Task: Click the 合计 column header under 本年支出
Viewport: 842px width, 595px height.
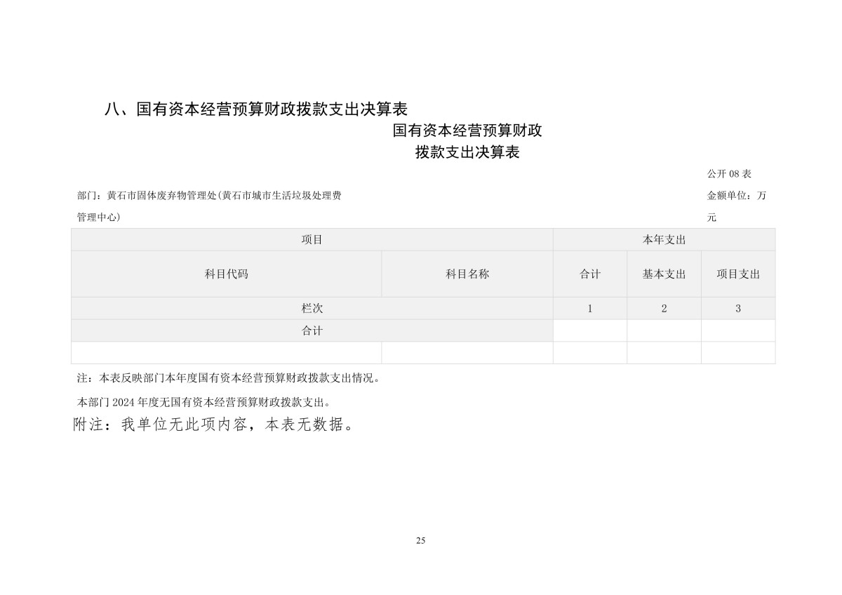Action: [590, 274]
